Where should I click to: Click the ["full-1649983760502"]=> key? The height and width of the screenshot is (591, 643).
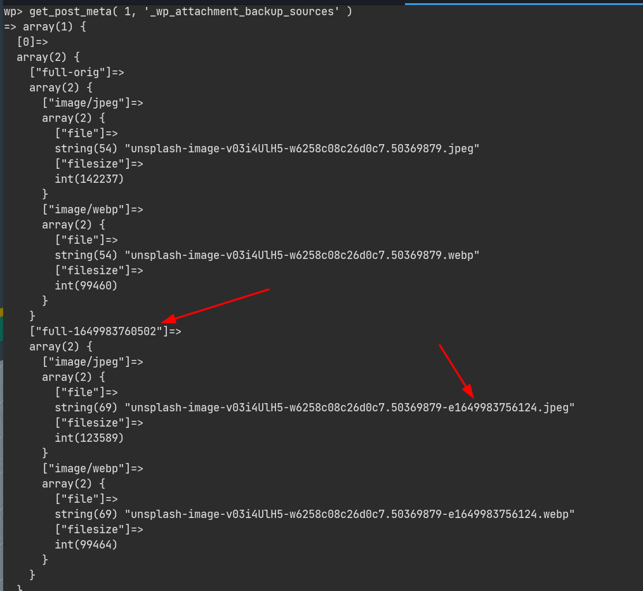point(105,331)
